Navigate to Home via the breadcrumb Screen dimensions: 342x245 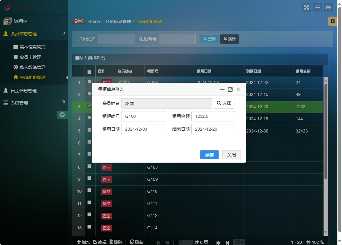click(x=94, y=22)
